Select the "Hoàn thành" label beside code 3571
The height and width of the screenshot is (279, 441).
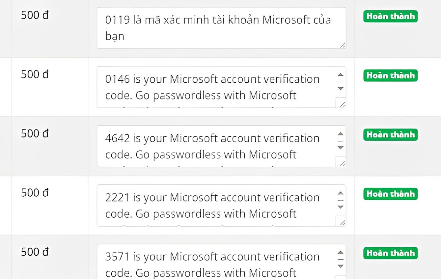coord(390,253)
